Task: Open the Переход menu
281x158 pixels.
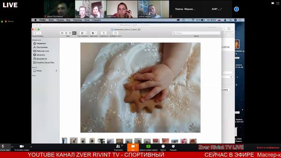Action: (77, 20)
